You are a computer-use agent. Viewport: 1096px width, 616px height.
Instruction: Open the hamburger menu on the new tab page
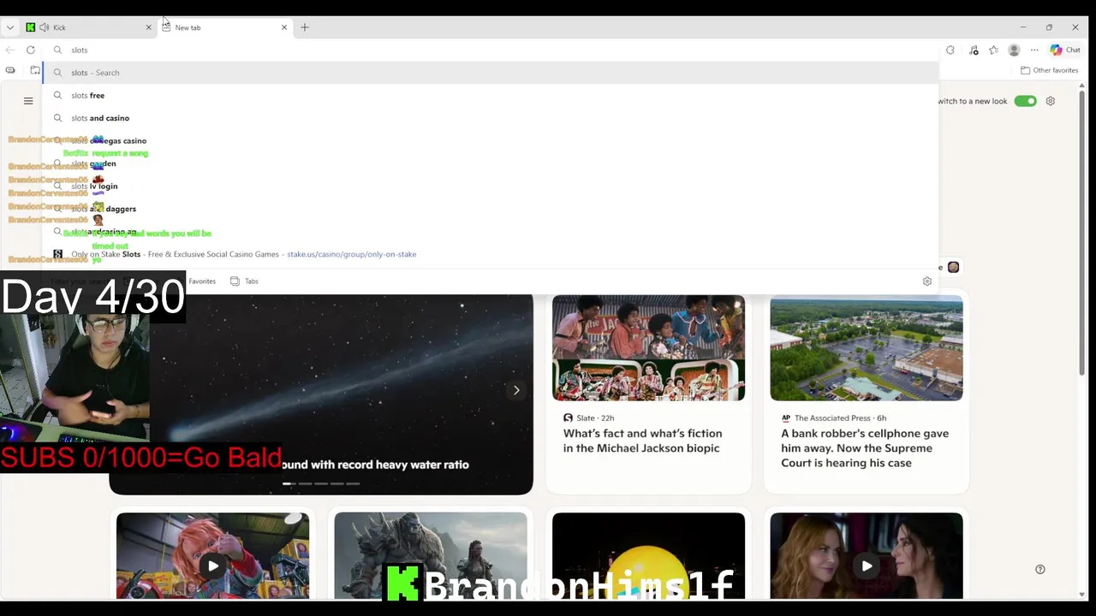(x=28, y=101)
